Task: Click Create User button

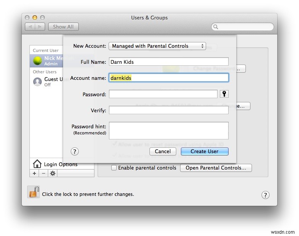Action: pyautogui.click(x=205, y=152)
